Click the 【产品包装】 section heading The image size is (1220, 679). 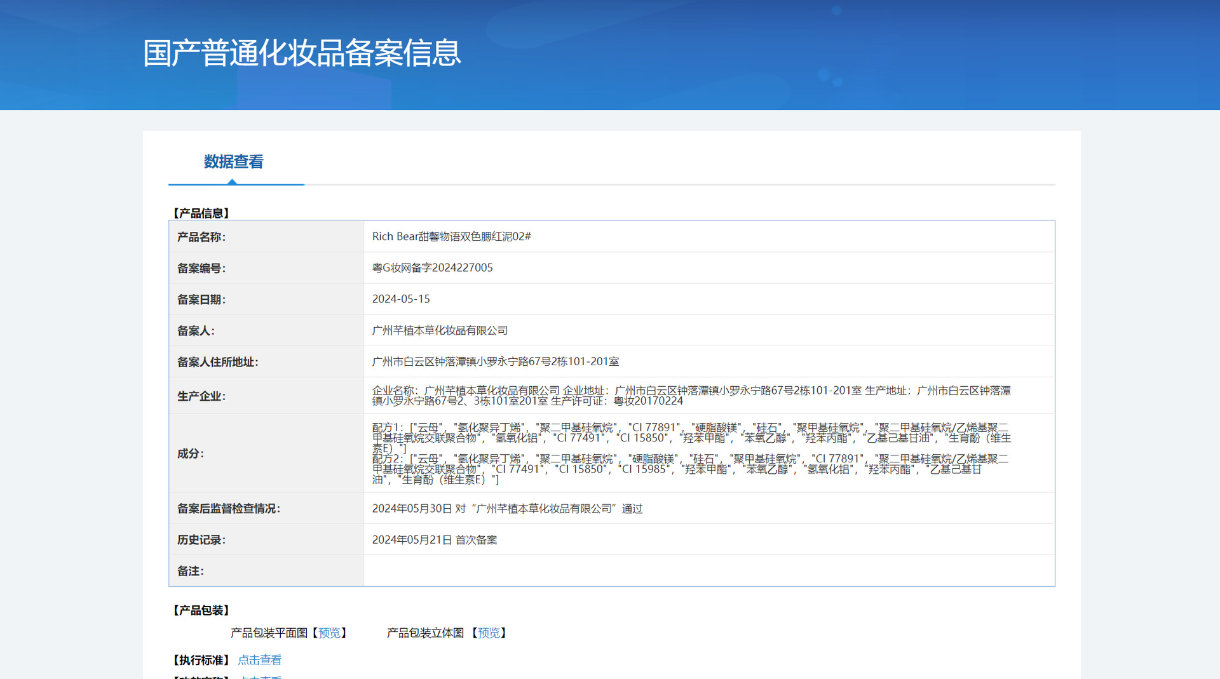click(x=201, y=610)
